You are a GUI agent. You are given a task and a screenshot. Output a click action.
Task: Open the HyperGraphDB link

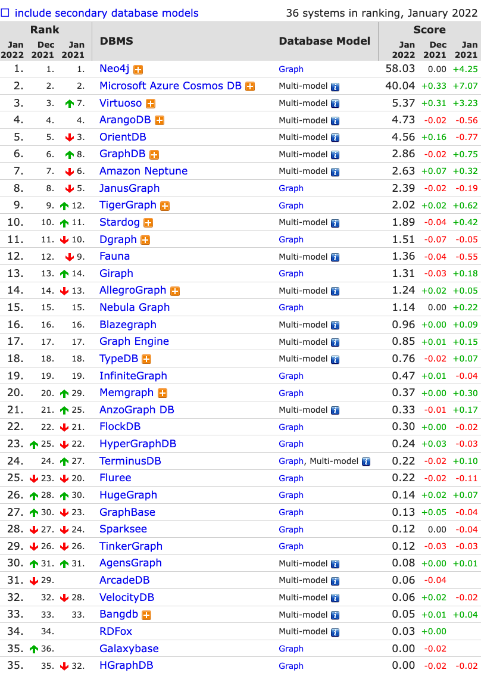pos(138,444)
